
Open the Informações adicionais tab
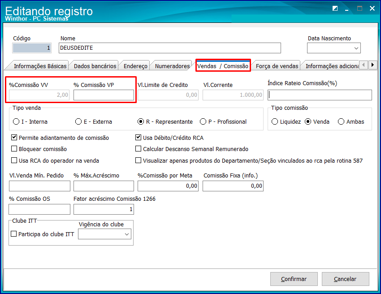332,66
